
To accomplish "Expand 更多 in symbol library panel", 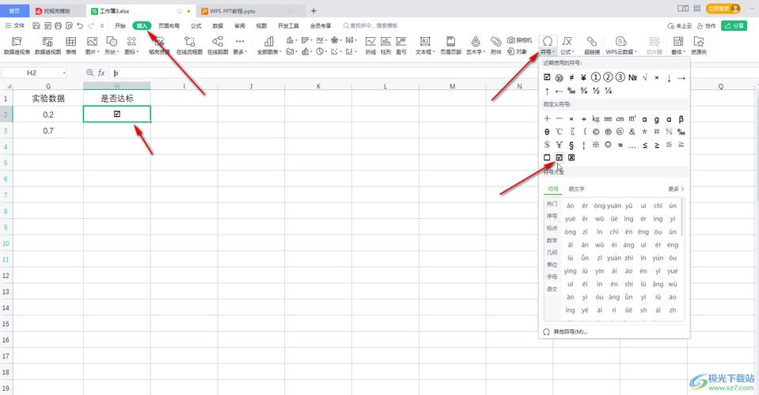I will [x=676, y=189].
